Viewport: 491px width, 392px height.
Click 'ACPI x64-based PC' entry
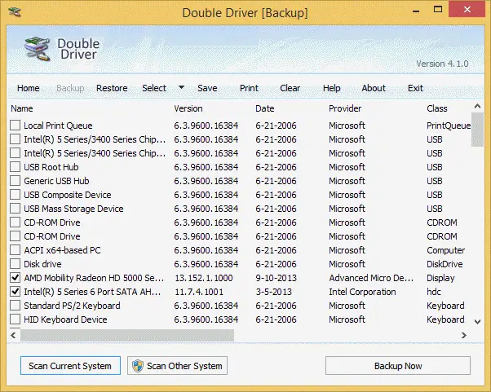62,250
